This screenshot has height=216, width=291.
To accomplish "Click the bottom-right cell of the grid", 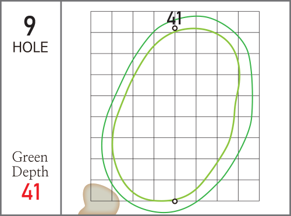I will coord(249,190).
